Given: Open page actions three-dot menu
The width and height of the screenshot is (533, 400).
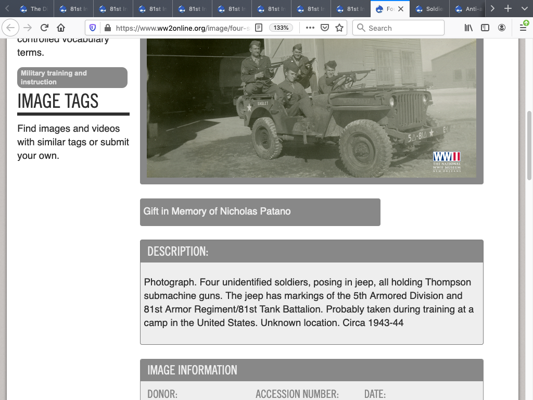Looking at the screenshot, I should pos(310,28).
